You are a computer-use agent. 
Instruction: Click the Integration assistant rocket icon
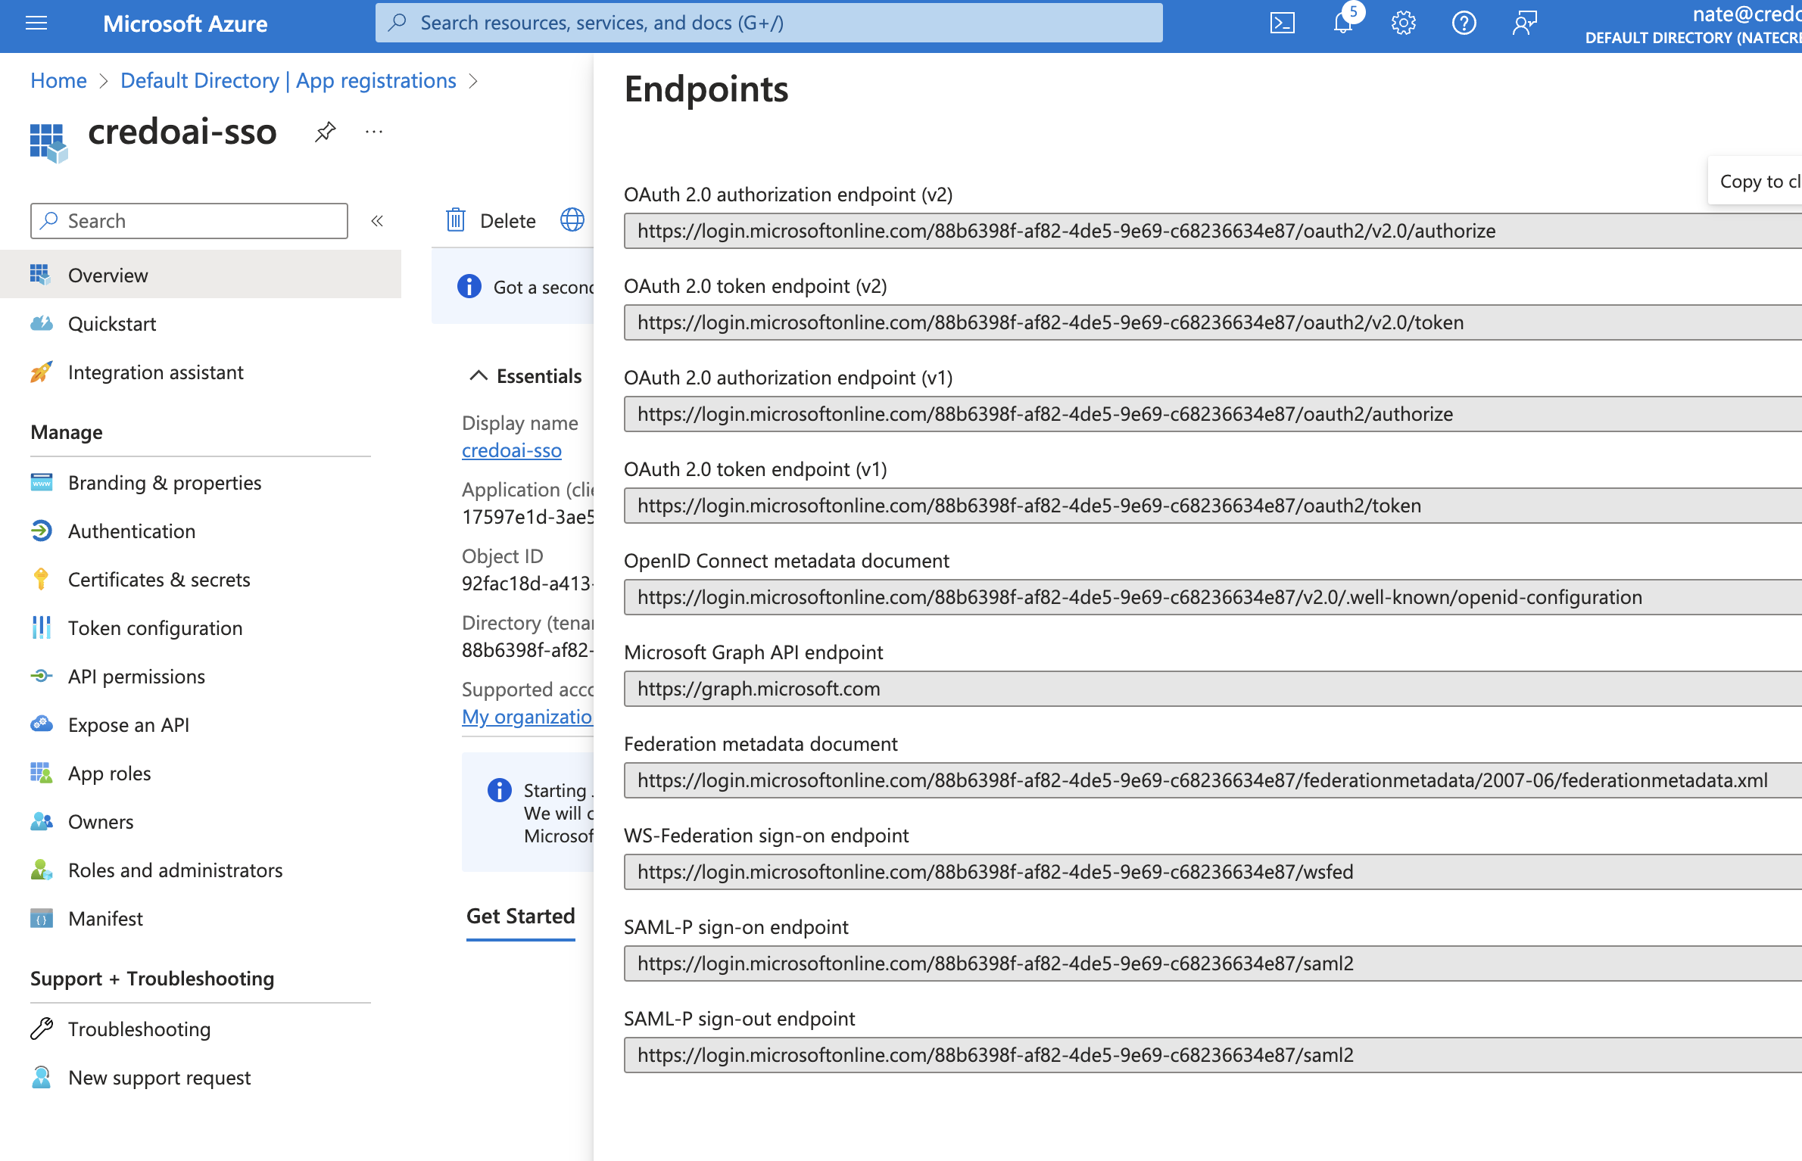tap(41, 372)
